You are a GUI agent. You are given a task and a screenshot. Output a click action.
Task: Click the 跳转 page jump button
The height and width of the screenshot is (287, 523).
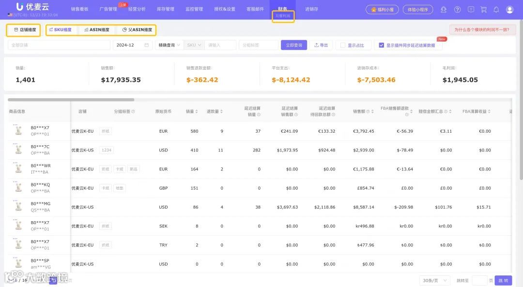pos(503,280)
